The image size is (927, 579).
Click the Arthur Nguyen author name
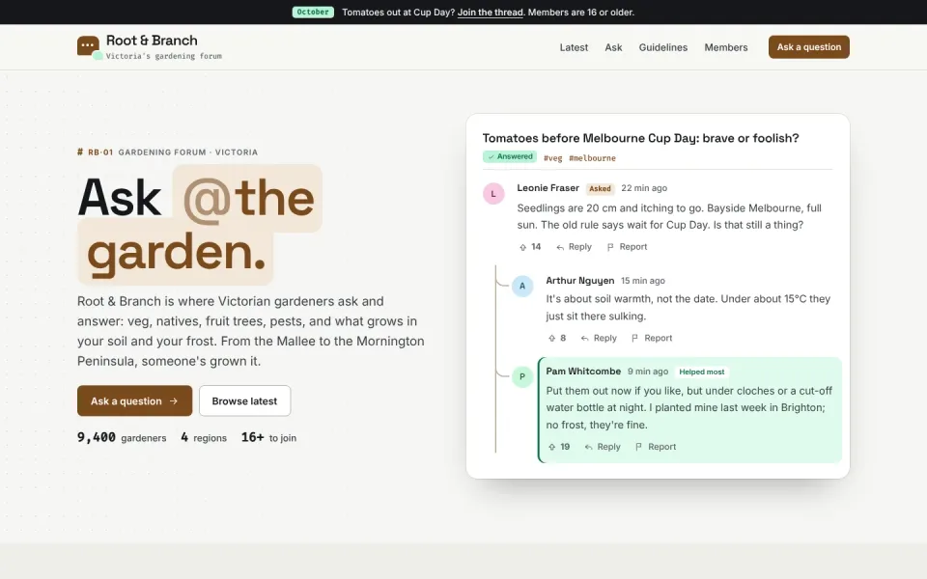(x=580, y=281)
